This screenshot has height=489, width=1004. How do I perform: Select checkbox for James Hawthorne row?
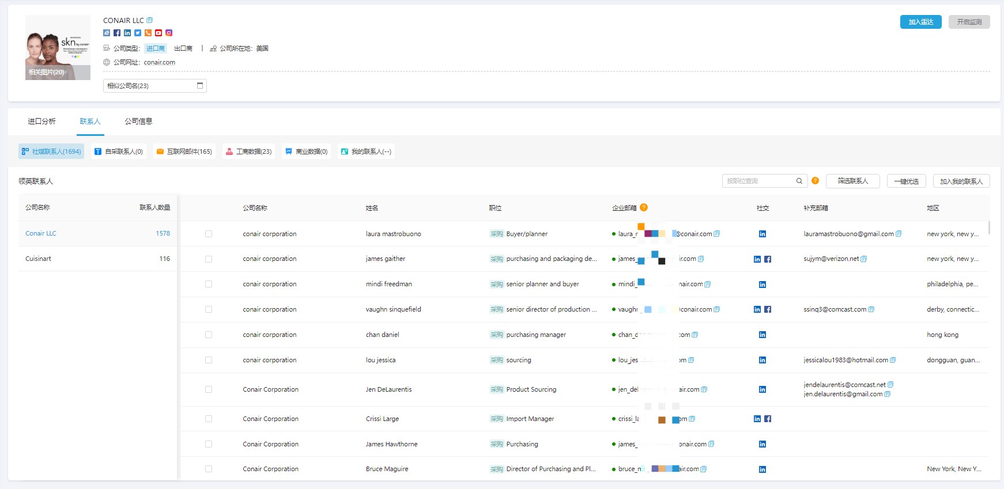coord(209,444)
